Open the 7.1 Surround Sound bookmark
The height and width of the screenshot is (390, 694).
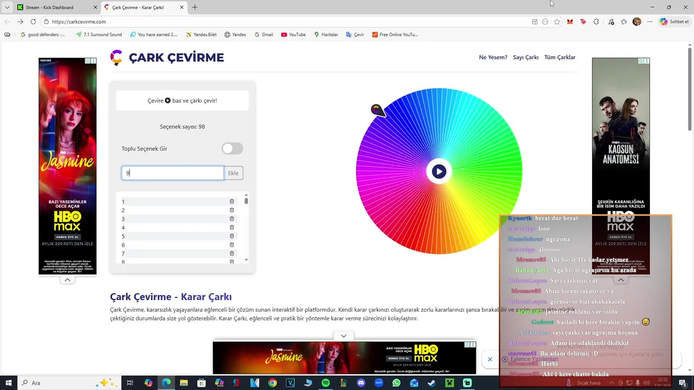pos(99,35)
